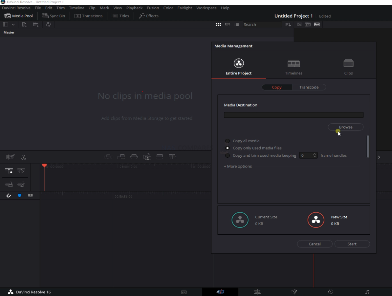Select the Timelines tab in Media Management
Image resolution: width=392 pixels, height=296 pixels.
click(x=294, y=67)
